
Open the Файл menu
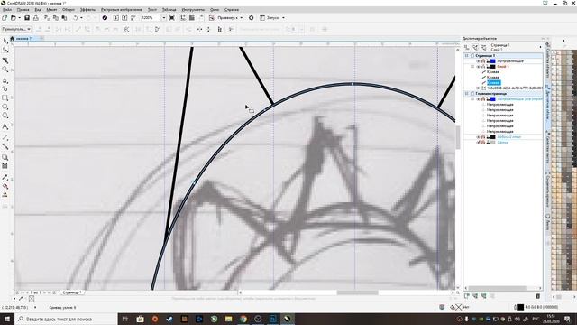[7, 10]
